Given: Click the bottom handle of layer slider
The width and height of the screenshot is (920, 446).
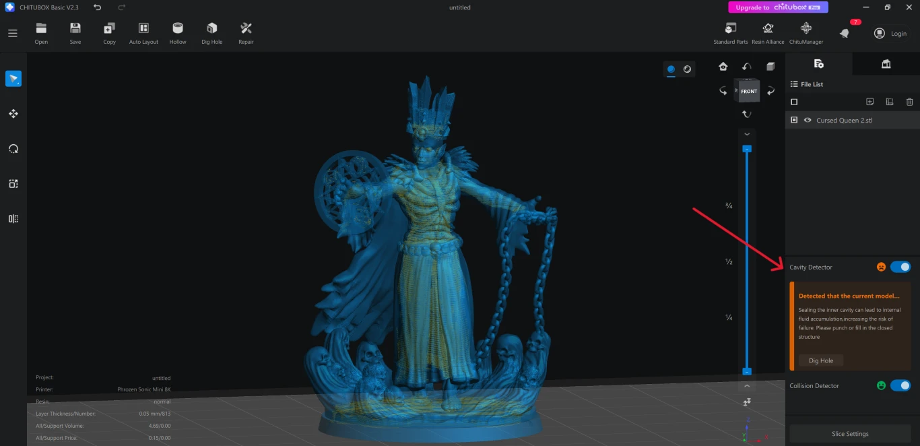Looking at the screenshot, I should point(747,371).
